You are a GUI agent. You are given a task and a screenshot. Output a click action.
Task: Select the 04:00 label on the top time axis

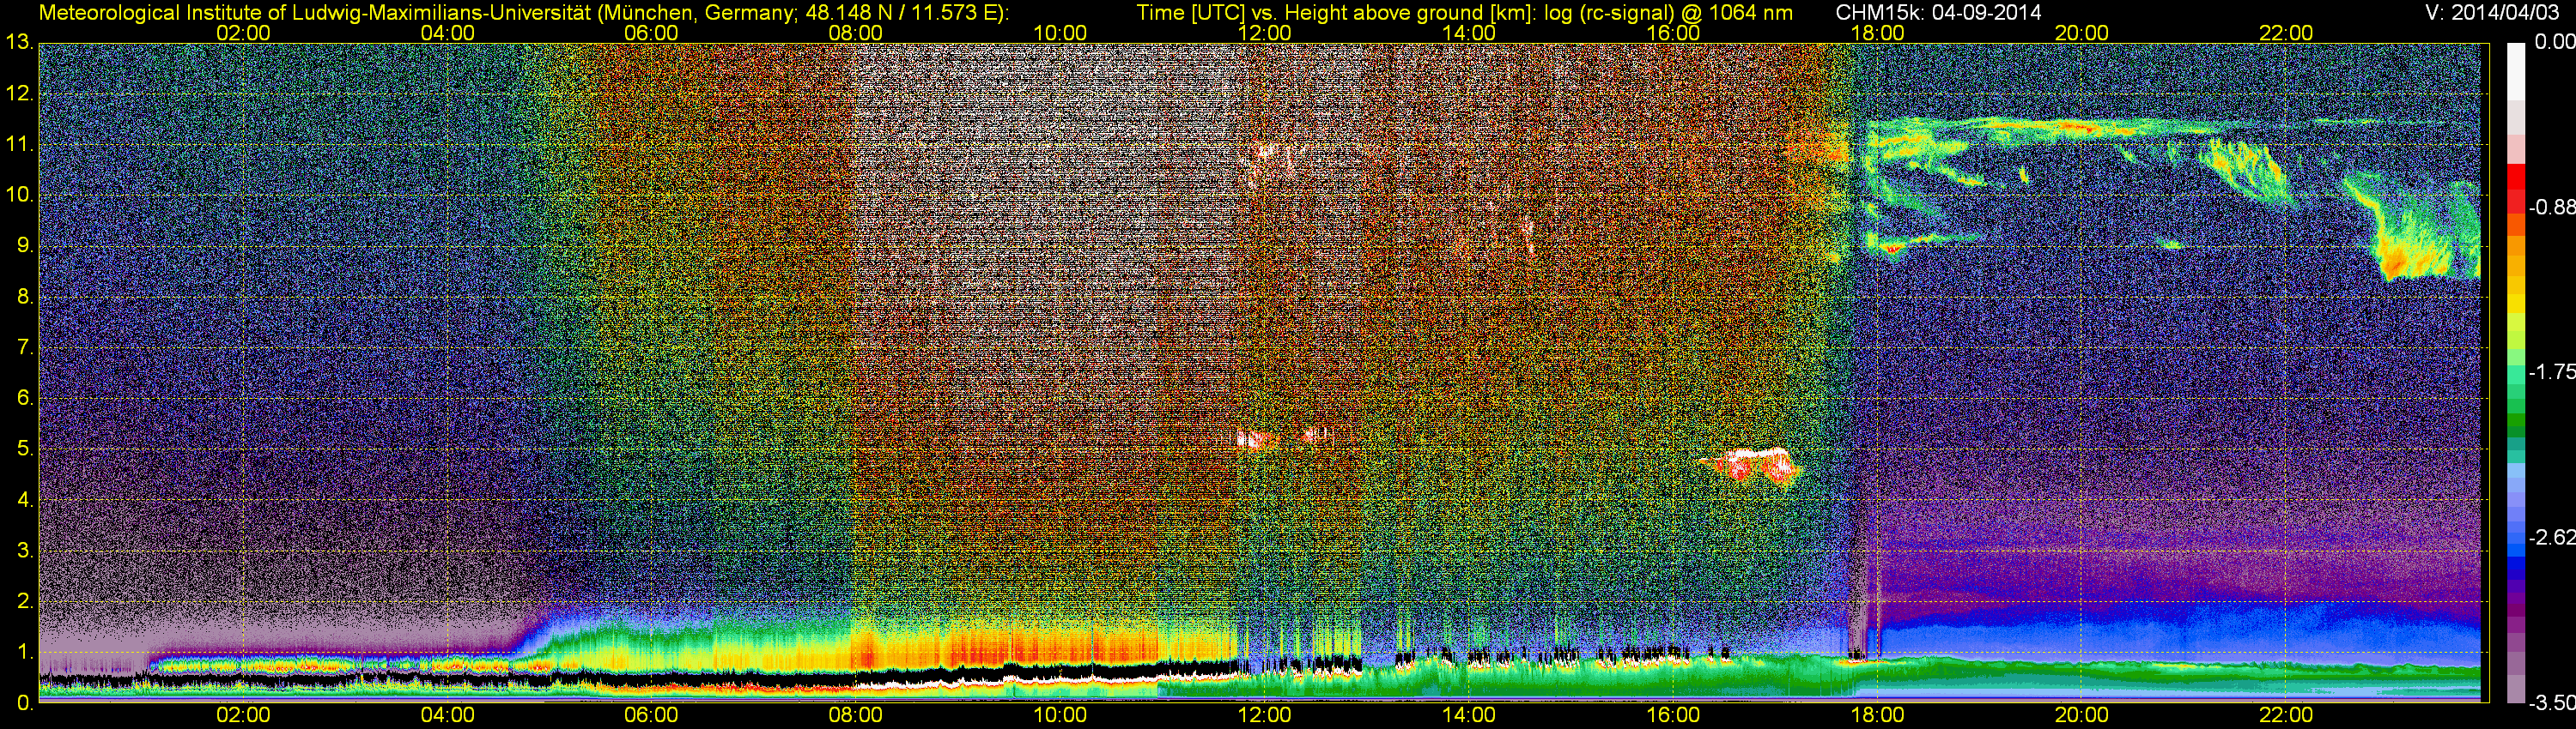(447, 33)
